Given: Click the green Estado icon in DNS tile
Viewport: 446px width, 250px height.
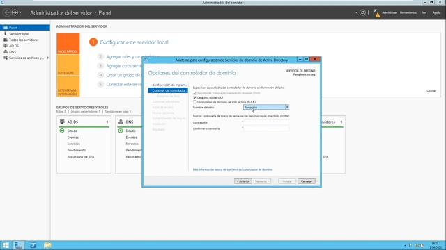Looking at the screenshot, I should click(121, 131).
